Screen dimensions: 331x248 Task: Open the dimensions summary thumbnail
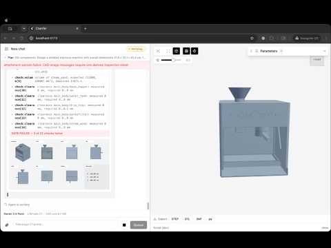tap(97, 176)
